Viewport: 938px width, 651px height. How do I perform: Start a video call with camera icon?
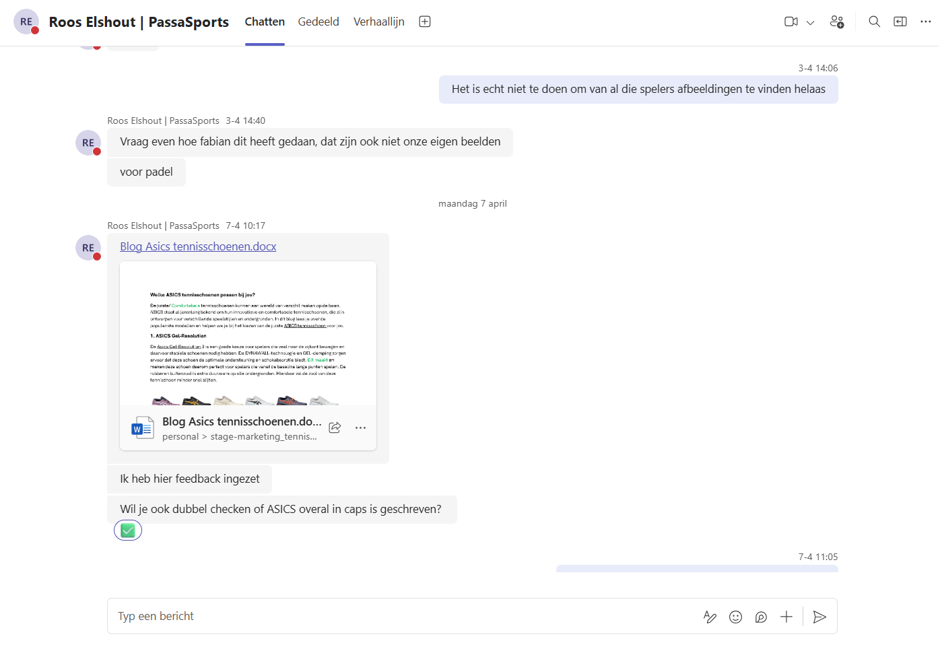(791, 22)
